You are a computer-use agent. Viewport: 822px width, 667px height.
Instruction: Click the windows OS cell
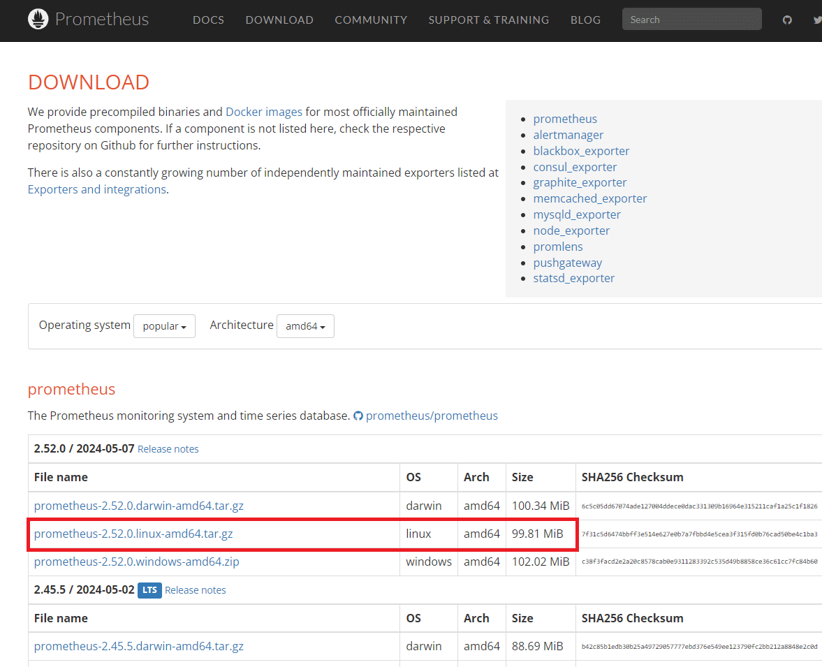(429, 562)
